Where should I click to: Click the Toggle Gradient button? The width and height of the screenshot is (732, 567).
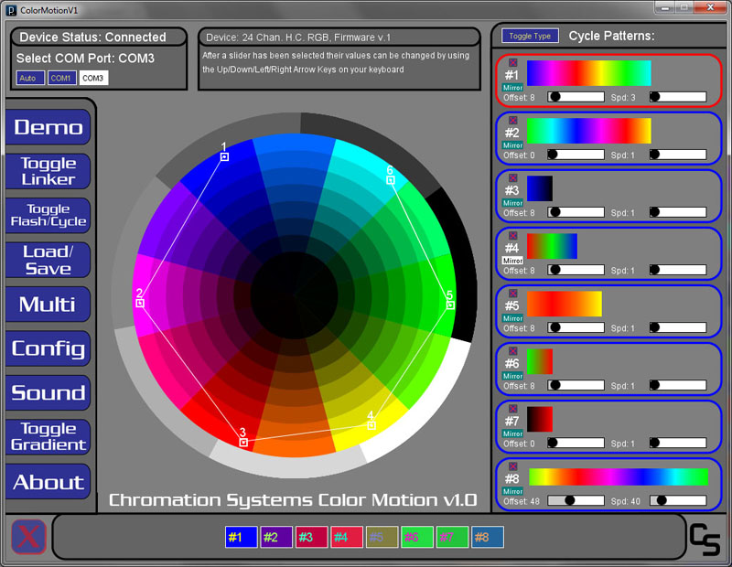coord(48,437)
